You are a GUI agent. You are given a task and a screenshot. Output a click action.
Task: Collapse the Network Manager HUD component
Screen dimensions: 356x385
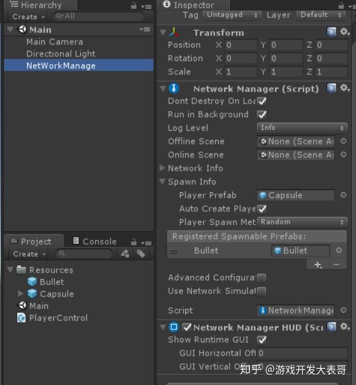click(x=162, y=327)
